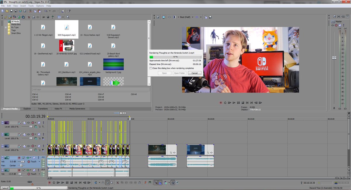Select the 20-nintendo-switch.jpg thumbnail
This screenshot has width=351, height=190.
(66, 46)
